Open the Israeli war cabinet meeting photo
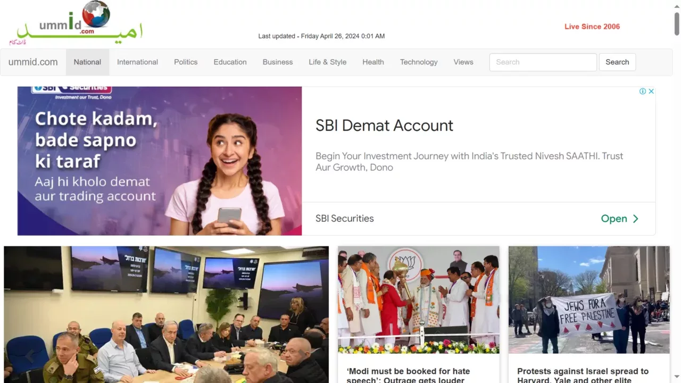This screenshot has height=383, width=681. (x=166, y=314)
